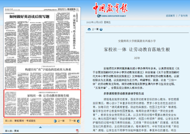Click the 第11版:课程周刊·考试招生 page label
The height and width of the screenshot is (134, 190).
click(x=20, y=121)
